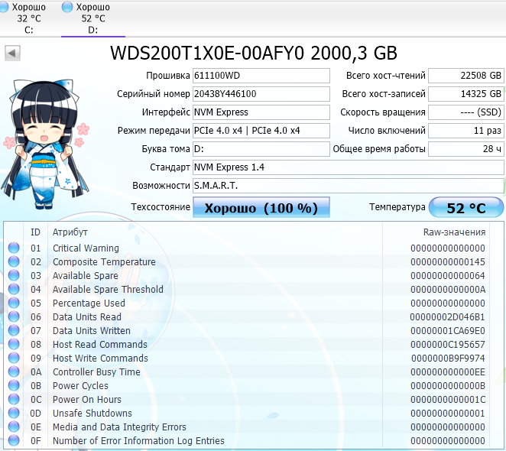The image size is (506, 451).
Task: Click the status icon for Data Units Written
Action: pos(14,330)
